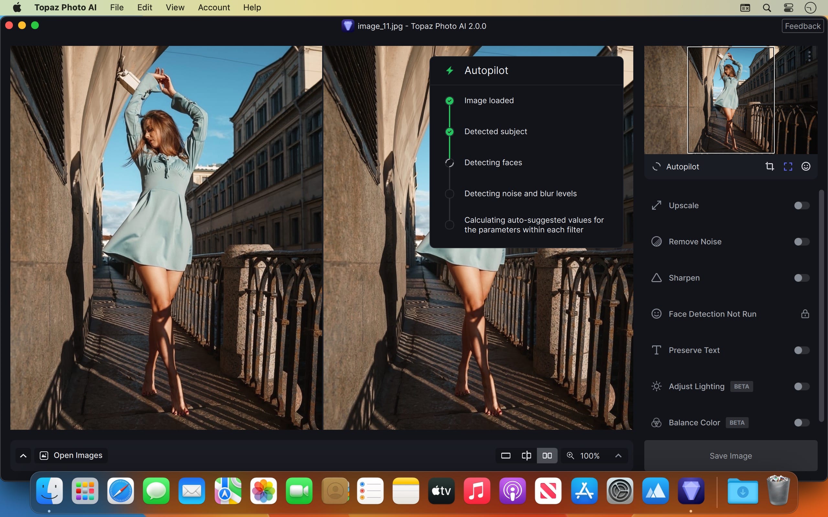This screenshot has height=517, width=828.
Task: Click the zoom magnifier icon
Action: (570, 456)
